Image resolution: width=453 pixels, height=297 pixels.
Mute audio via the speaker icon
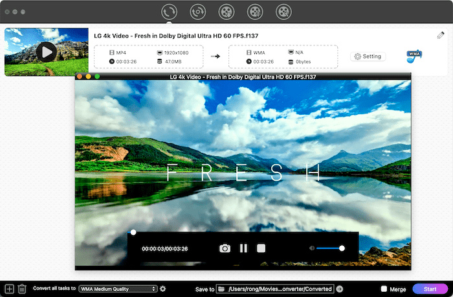point(311,248)
